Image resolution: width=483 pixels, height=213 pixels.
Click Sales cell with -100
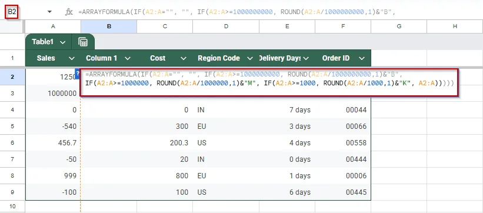(53, 192)
